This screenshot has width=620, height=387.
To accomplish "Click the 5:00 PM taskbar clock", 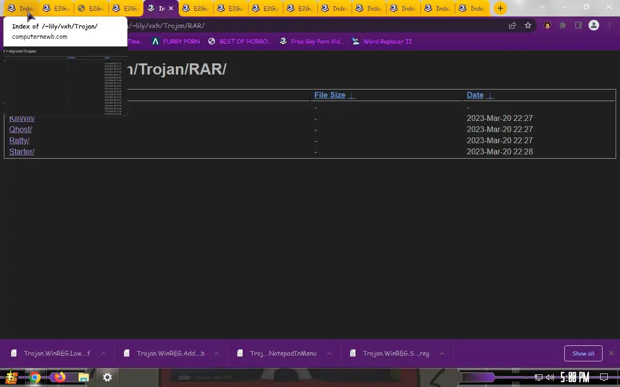I will tap(575, 377).
